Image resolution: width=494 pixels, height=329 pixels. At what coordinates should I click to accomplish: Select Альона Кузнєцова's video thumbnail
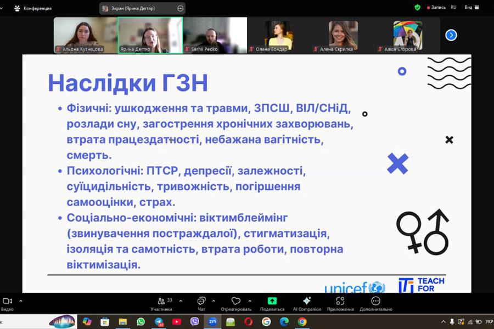coord(86,35)
